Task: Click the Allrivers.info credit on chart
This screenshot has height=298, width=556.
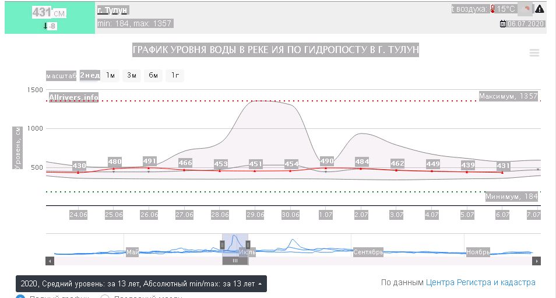Action: point(74,97)
